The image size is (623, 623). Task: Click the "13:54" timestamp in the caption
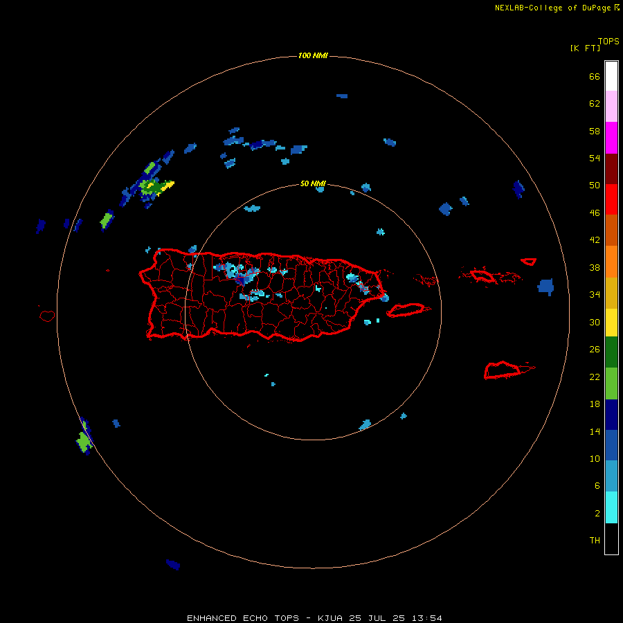(x=427, y=618)
